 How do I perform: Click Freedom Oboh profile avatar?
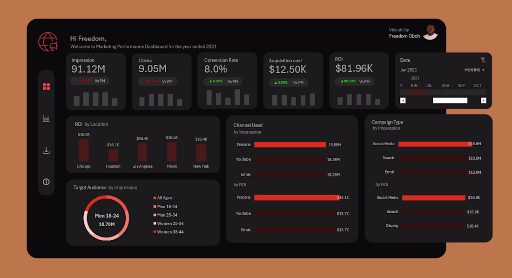(x=431, y=32)
